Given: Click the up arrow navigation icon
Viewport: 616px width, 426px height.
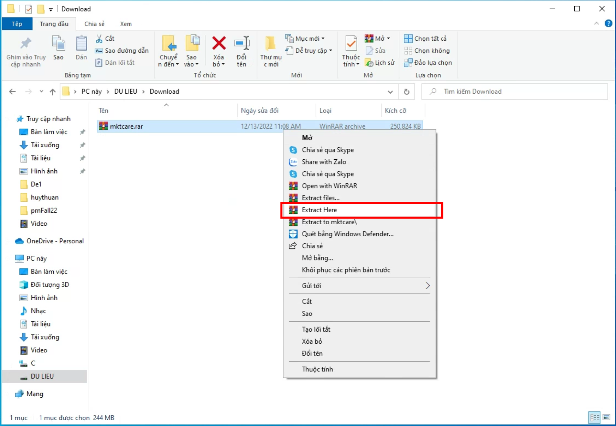Looking at the screenshot, I should (x=53, y=92).
